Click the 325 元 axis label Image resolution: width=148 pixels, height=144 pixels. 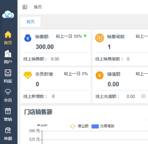point(34,139)
